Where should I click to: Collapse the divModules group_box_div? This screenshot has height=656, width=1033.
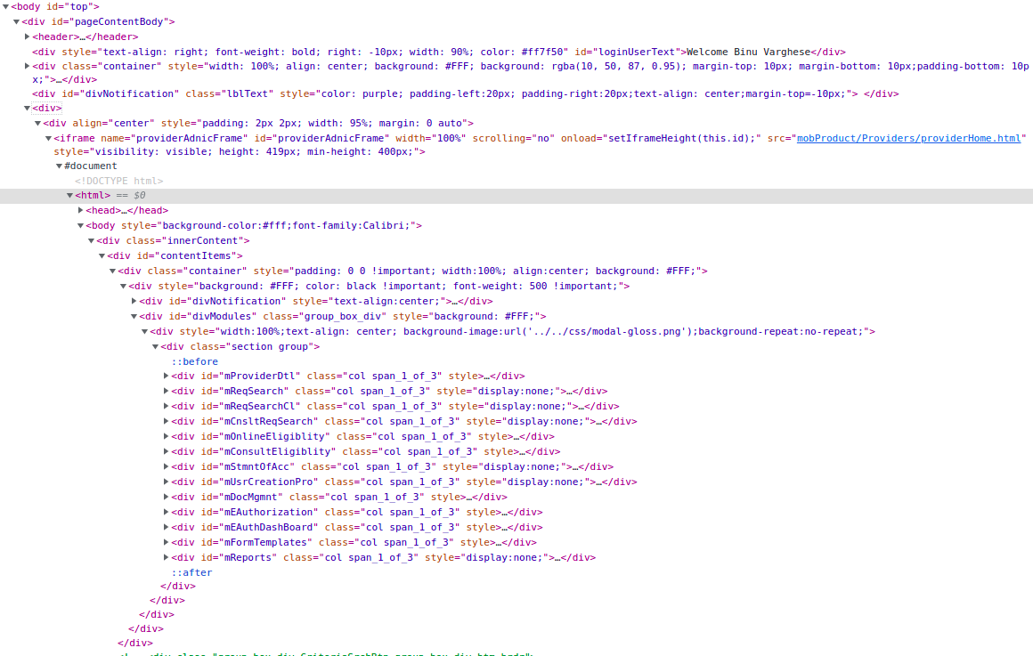[x=134, y=316]
